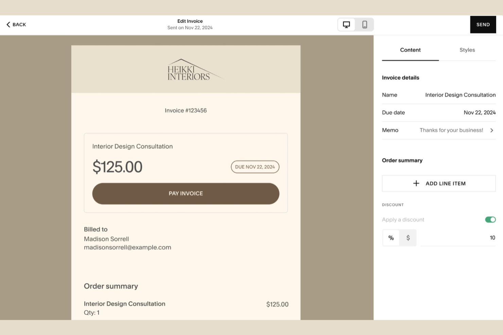Edit the invoice name Interior Design Consultation

(460, 95)
